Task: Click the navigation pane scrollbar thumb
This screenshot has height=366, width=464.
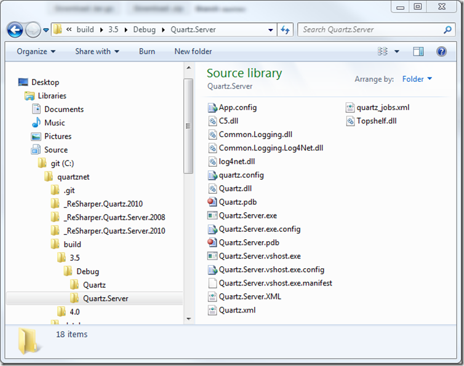Action: click(188, 126)
